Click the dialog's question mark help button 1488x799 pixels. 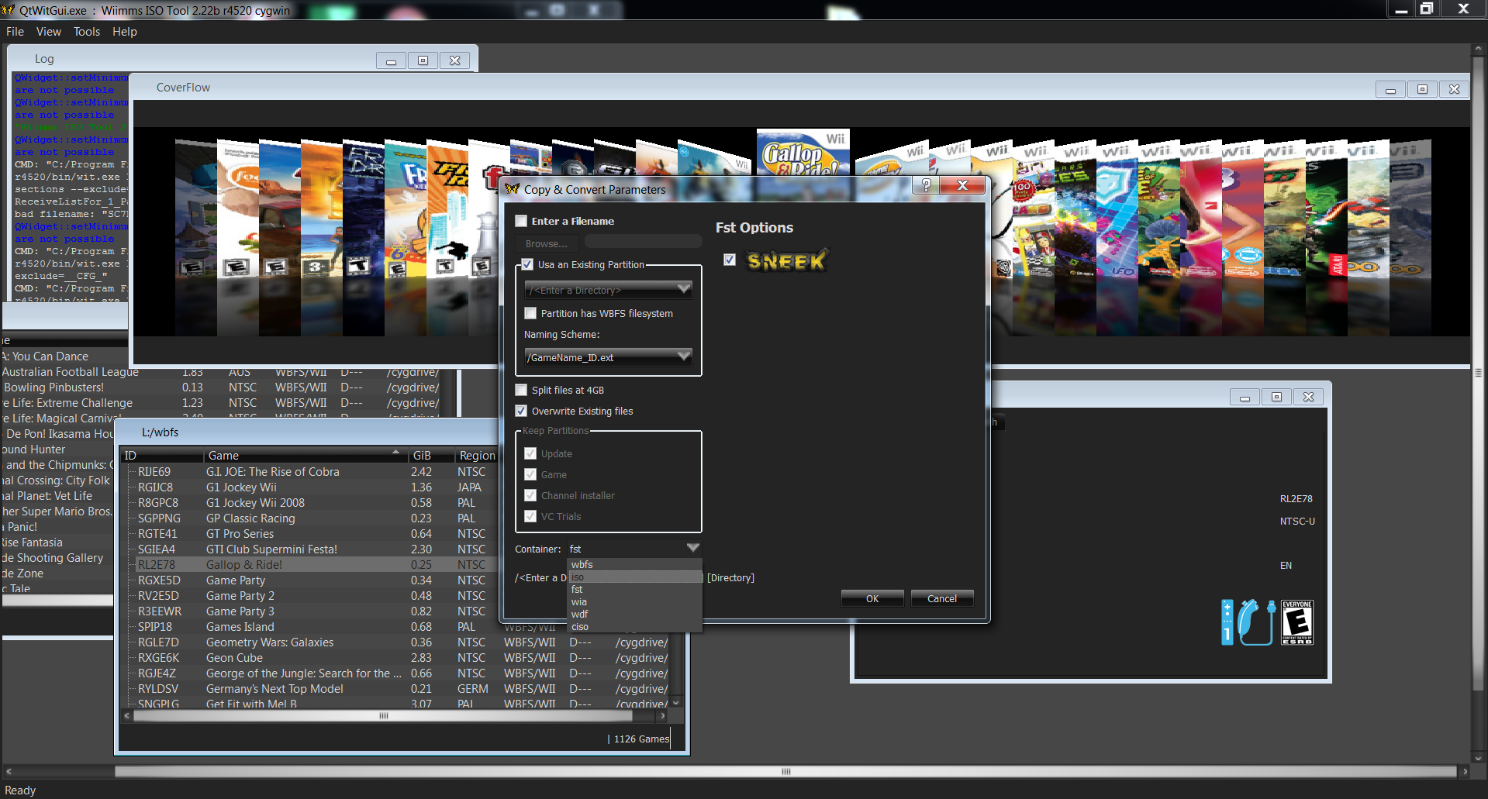(x=926, y=185)
